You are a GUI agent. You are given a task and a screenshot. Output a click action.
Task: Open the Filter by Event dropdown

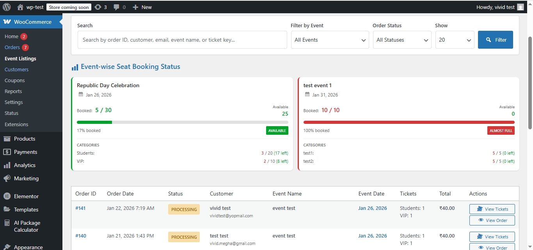(330, 39)
